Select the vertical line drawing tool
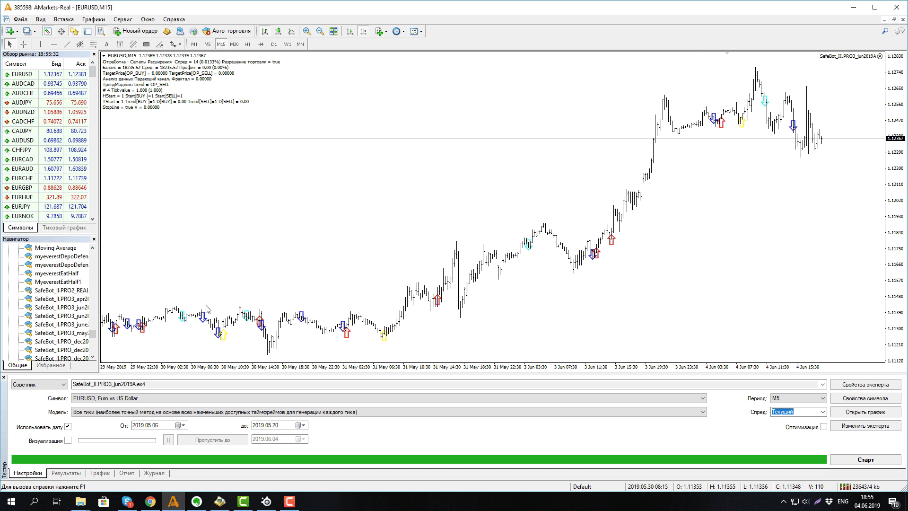908x511 pixels. click(41, 44)
